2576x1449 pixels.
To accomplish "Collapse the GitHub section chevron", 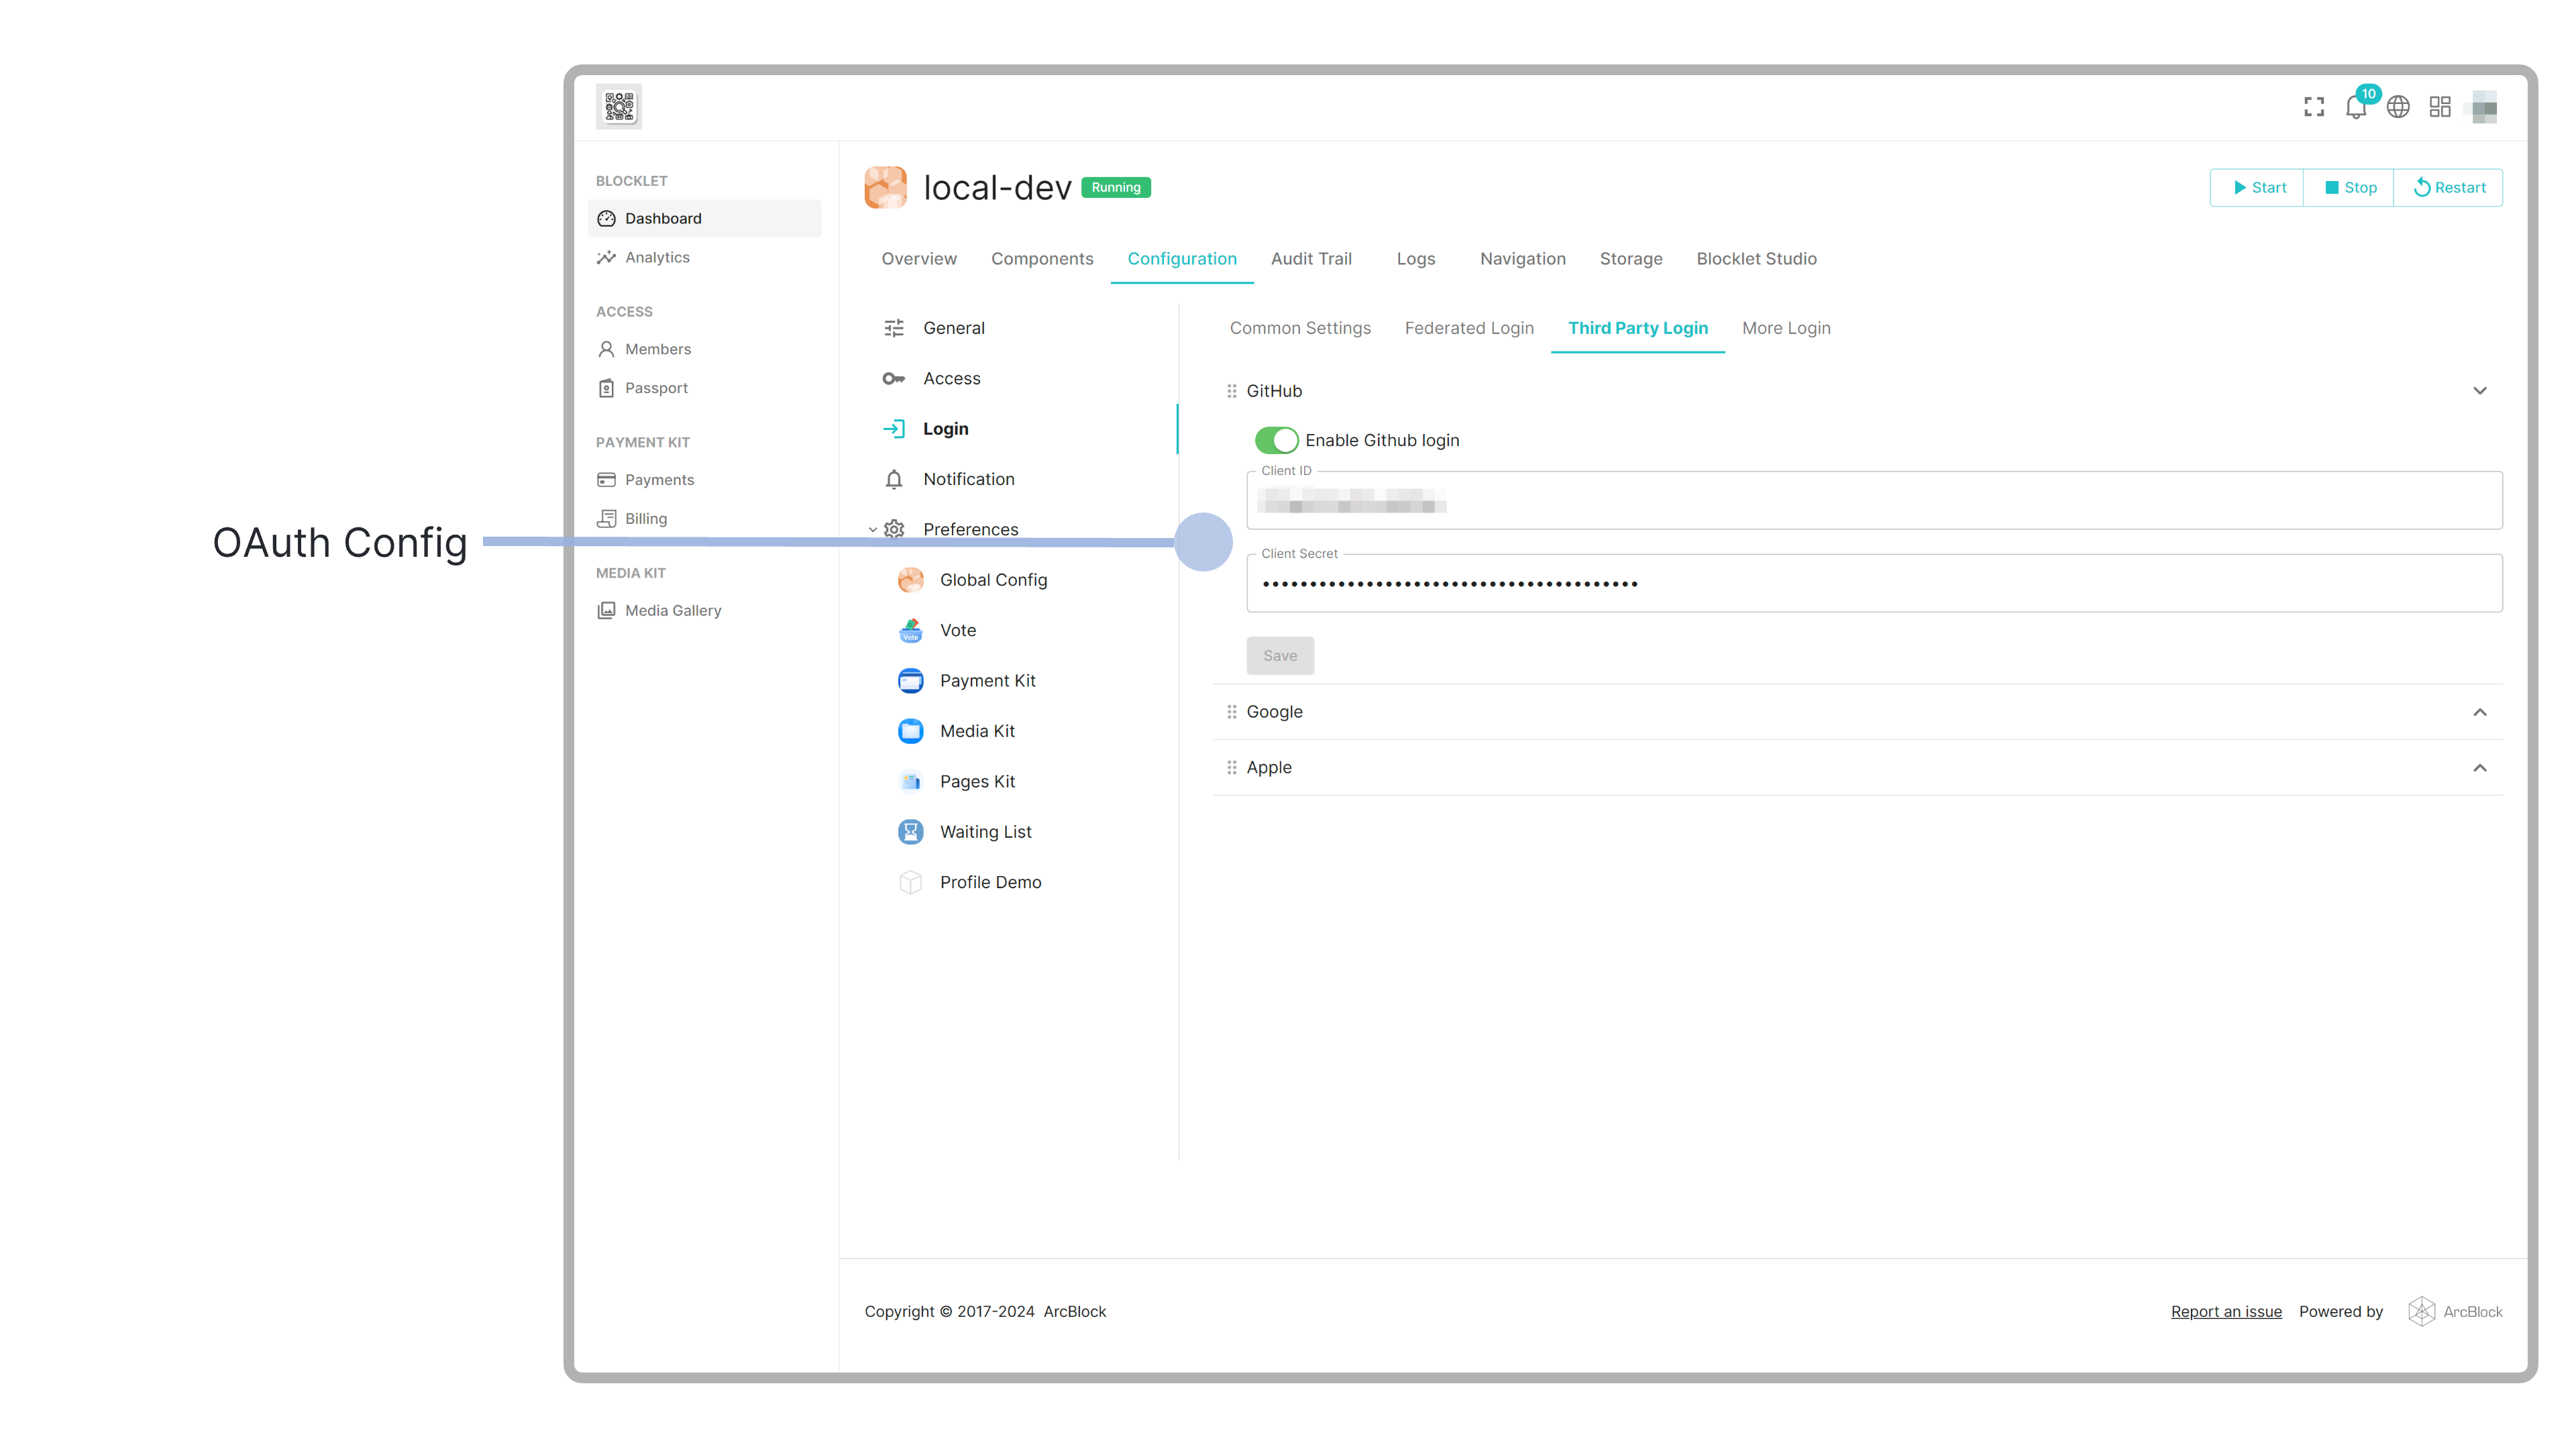I will coord(2479,391).
